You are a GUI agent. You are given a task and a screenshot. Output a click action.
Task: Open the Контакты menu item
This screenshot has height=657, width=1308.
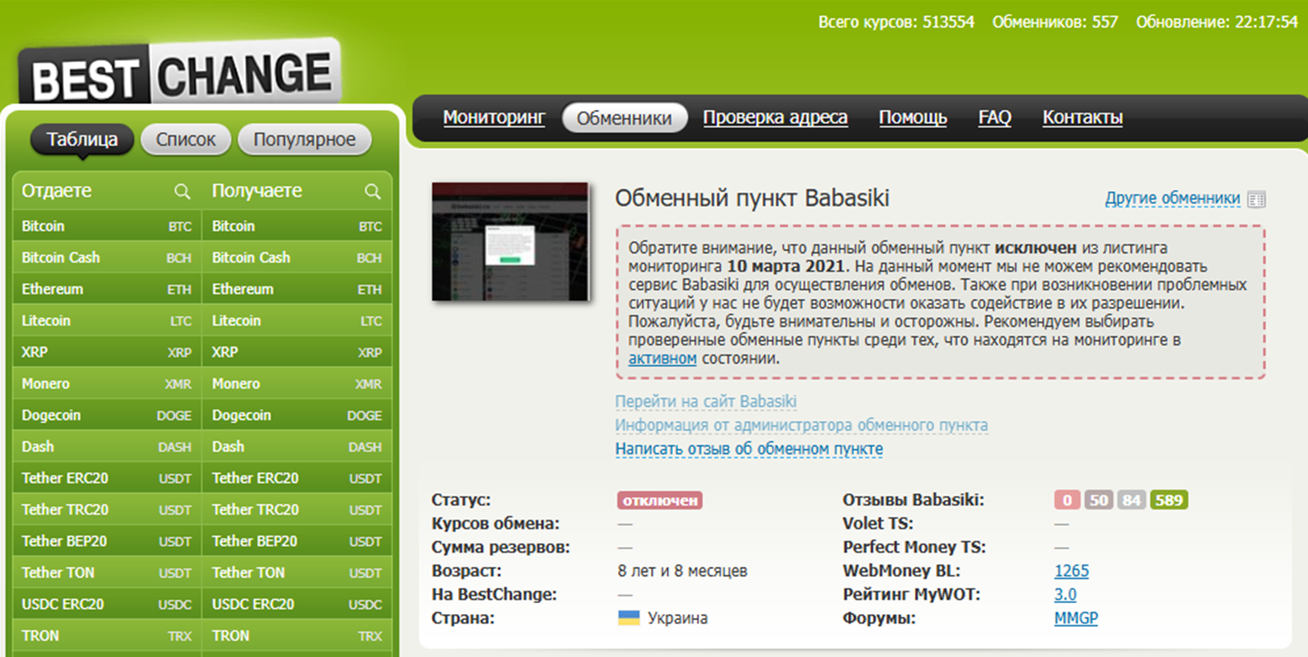1083,118
